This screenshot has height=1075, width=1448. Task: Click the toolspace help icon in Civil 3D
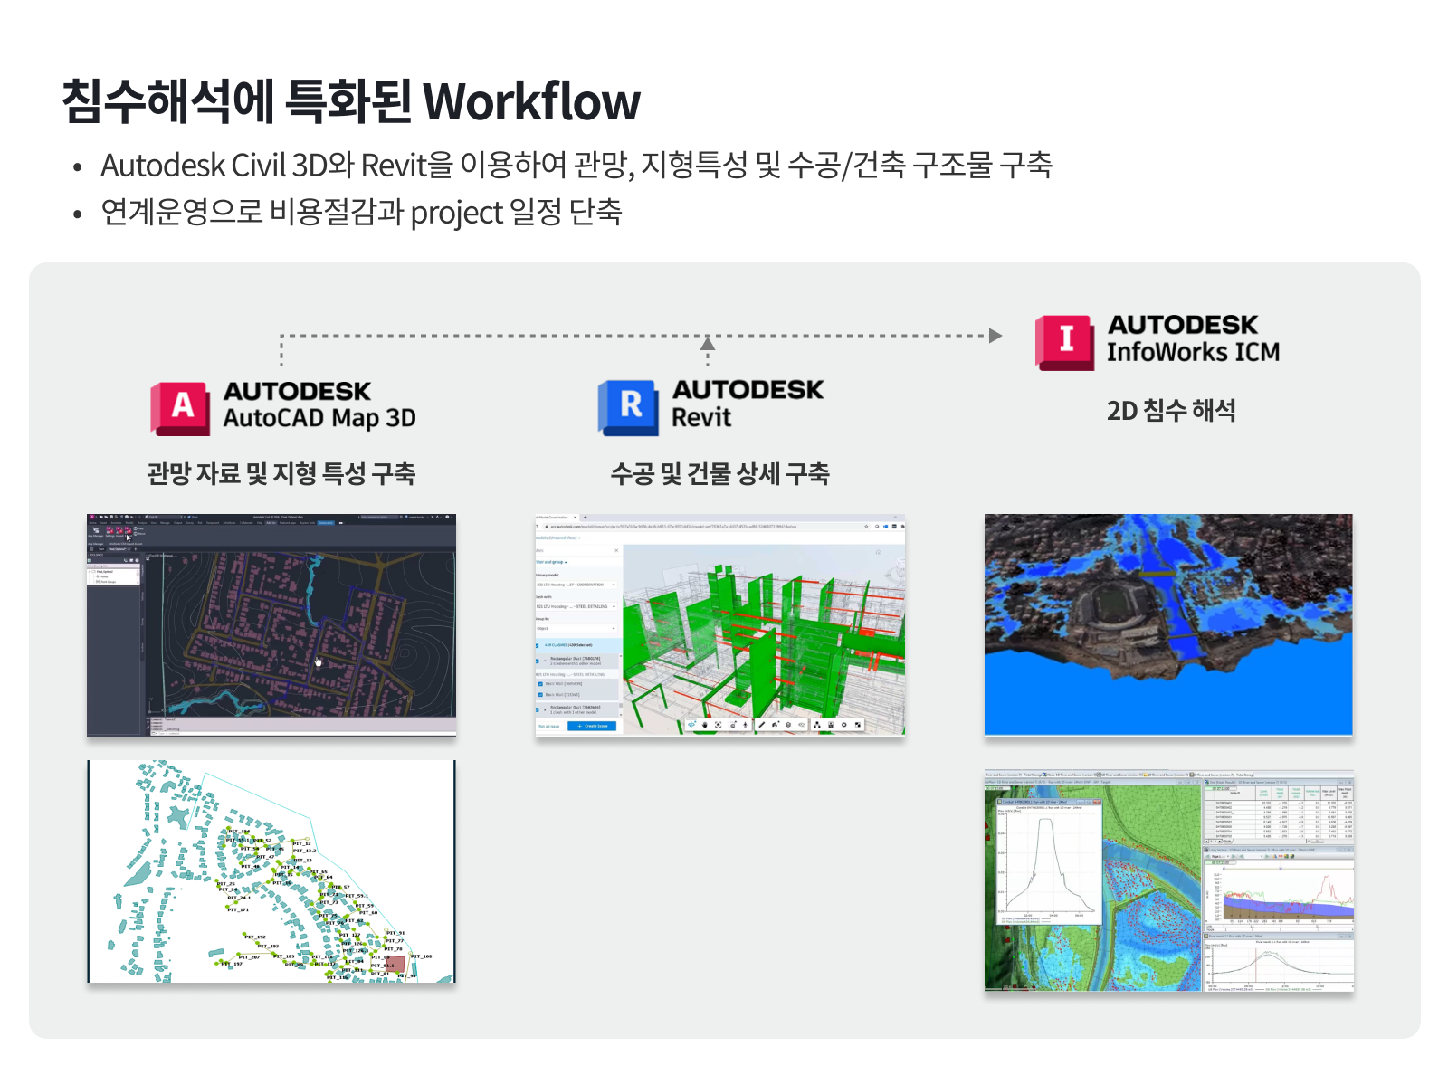point(137,560)
